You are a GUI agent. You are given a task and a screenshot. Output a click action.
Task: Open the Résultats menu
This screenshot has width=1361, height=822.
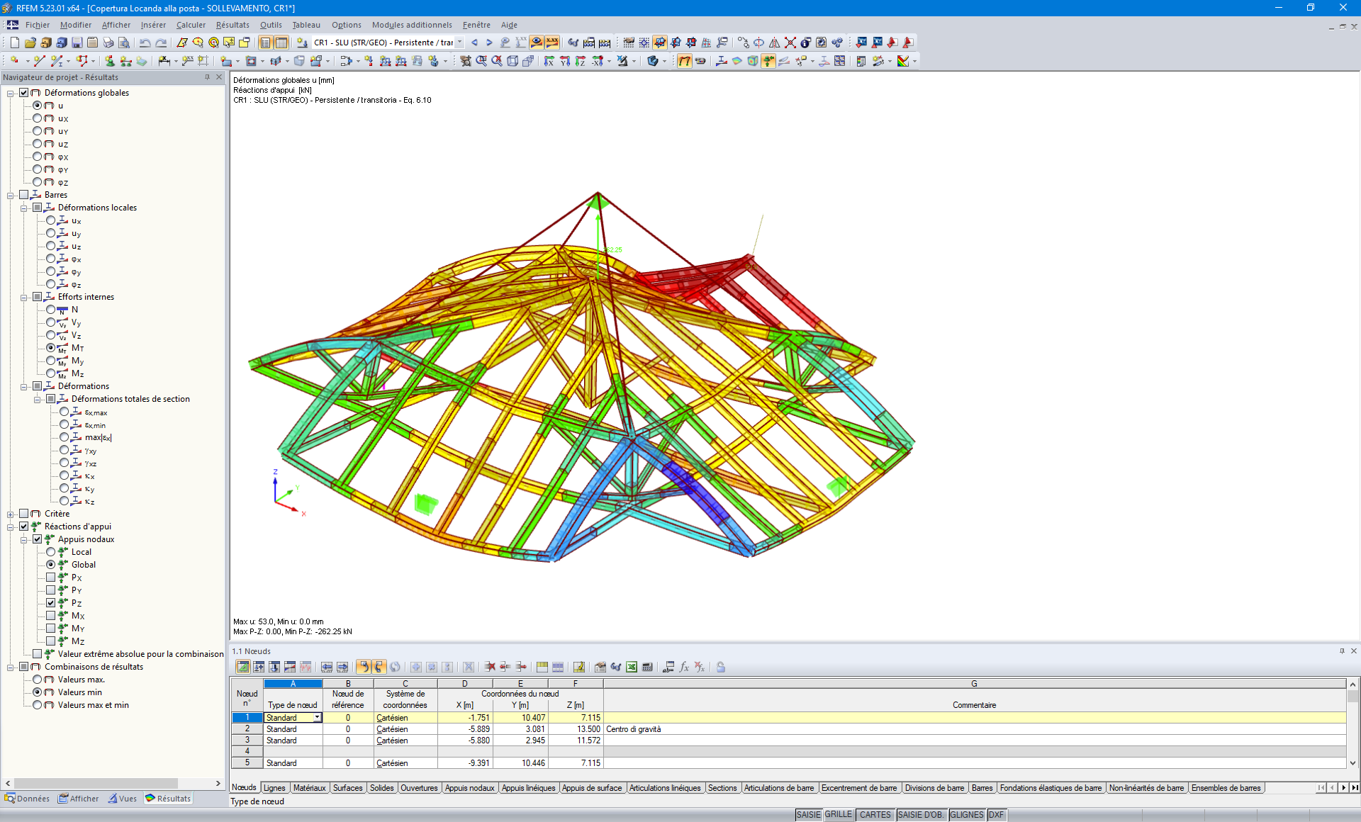(x=233, y=25)
